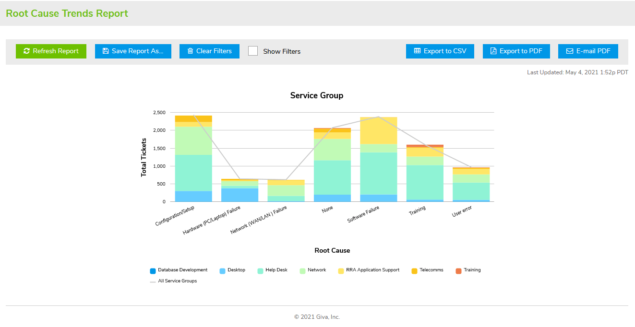Screen dimensions: 635x327
Task: Click the table icon in Export to CSV
Action: tap(417, 51)
